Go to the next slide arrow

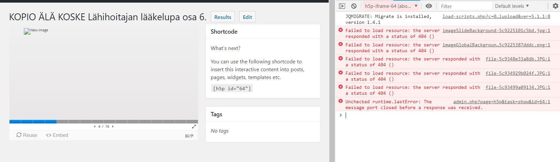pos(113,126)
